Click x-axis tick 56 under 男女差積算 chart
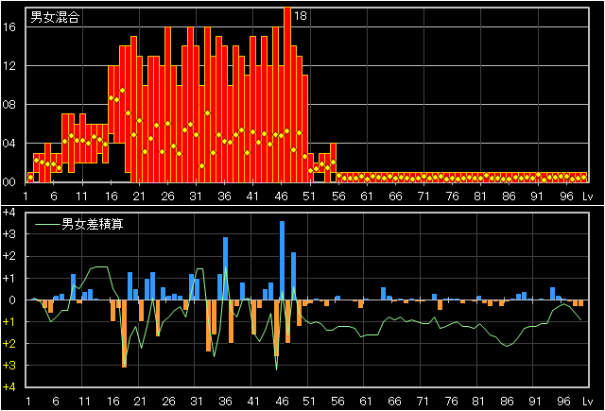The height and width of the screenshot is (411, 605). [x=337, y=402]
